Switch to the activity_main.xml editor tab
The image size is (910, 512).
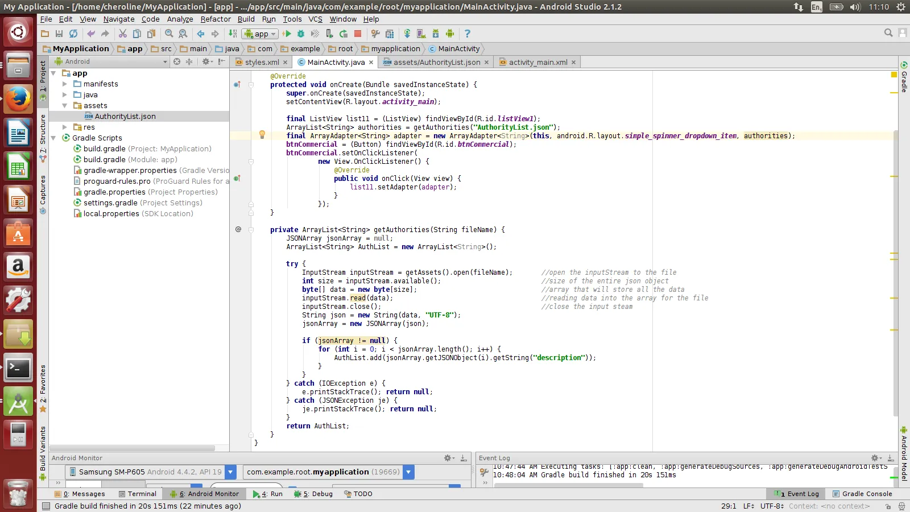(537, 62)
